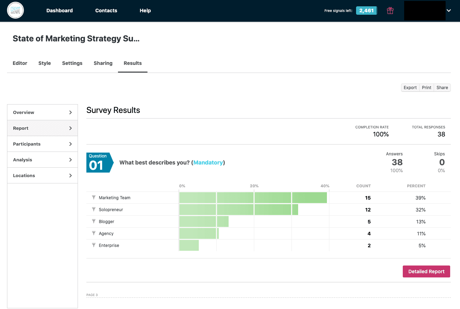Click the Enterprise percent 5%
The width and height of the screenshot is (460, 309).
pos(422,246)
